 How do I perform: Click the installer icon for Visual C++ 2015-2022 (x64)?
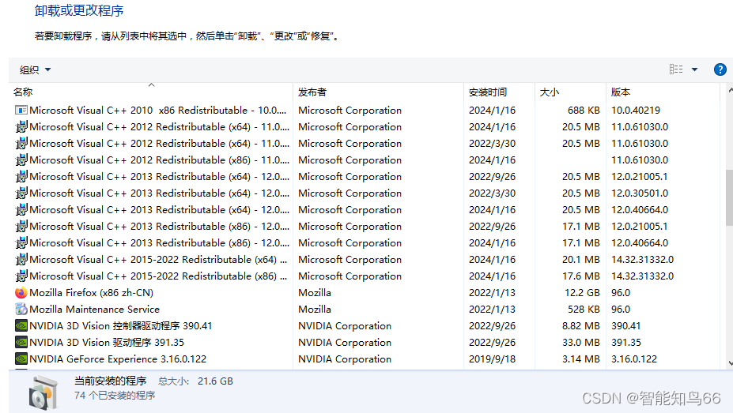(21, 260)
